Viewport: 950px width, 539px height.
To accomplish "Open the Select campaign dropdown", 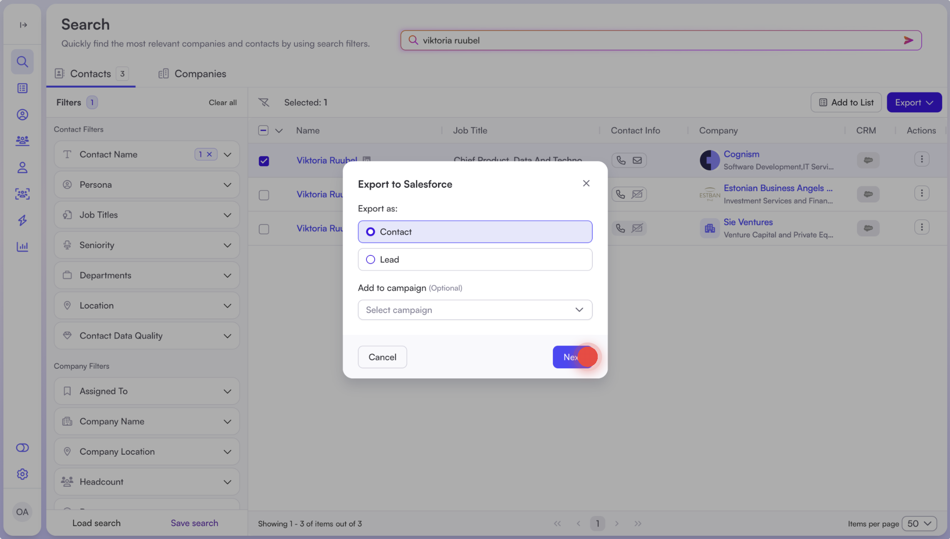I will (475, 310).
